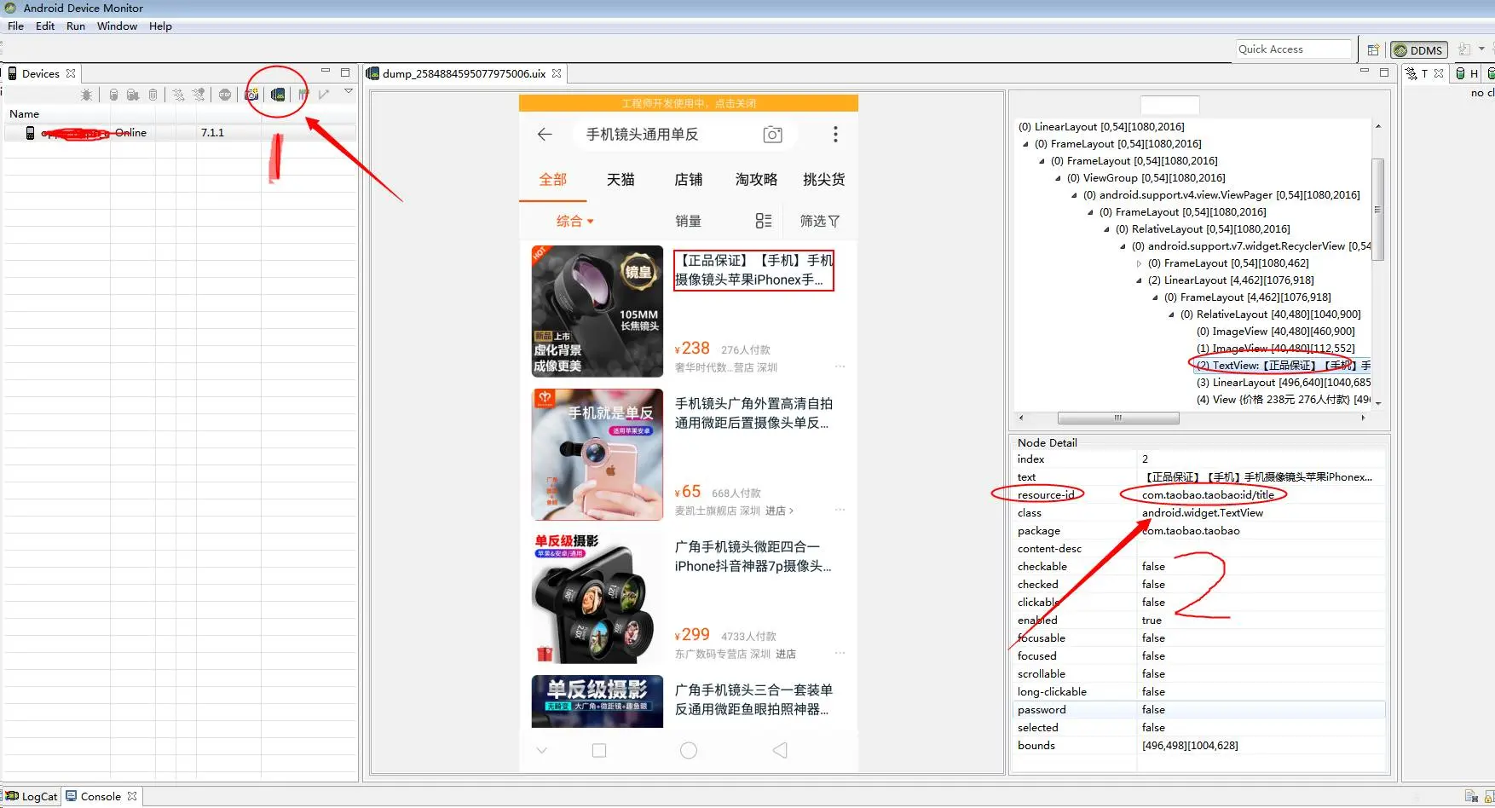1495x808 pixels.
Task: Click the Update Threads icon
Action: (x=178, y=95)
